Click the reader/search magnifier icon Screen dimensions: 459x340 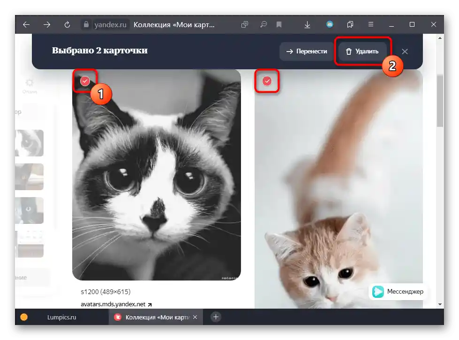[263, 24]
